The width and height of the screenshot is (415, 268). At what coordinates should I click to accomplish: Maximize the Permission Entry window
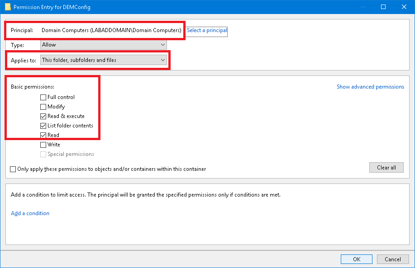click(x=383, y=7)
